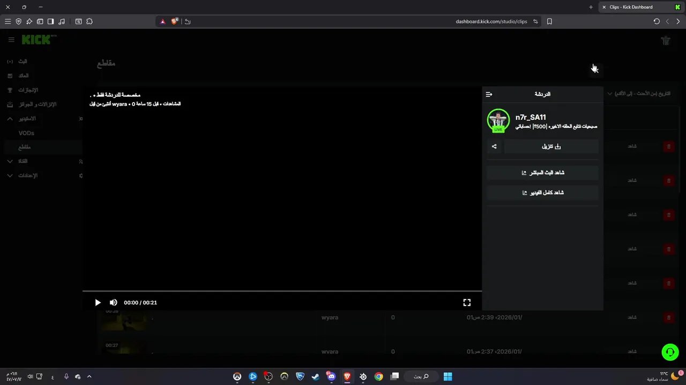This screenshot has height=385, width=686.
Task: Enter fullscreen in the clip player
Action: (x=467, y=303)
